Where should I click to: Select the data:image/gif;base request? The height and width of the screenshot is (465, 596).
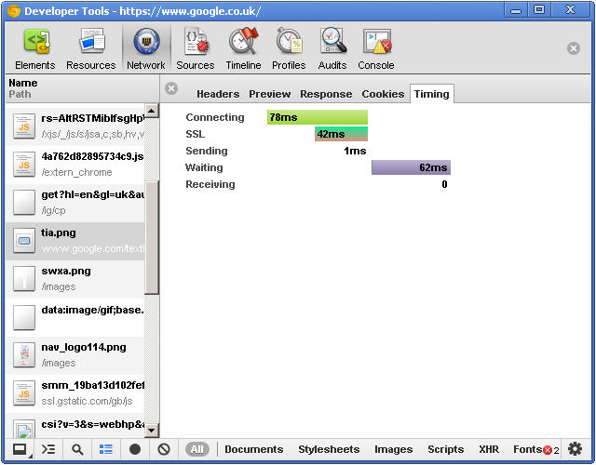[75, 317]
